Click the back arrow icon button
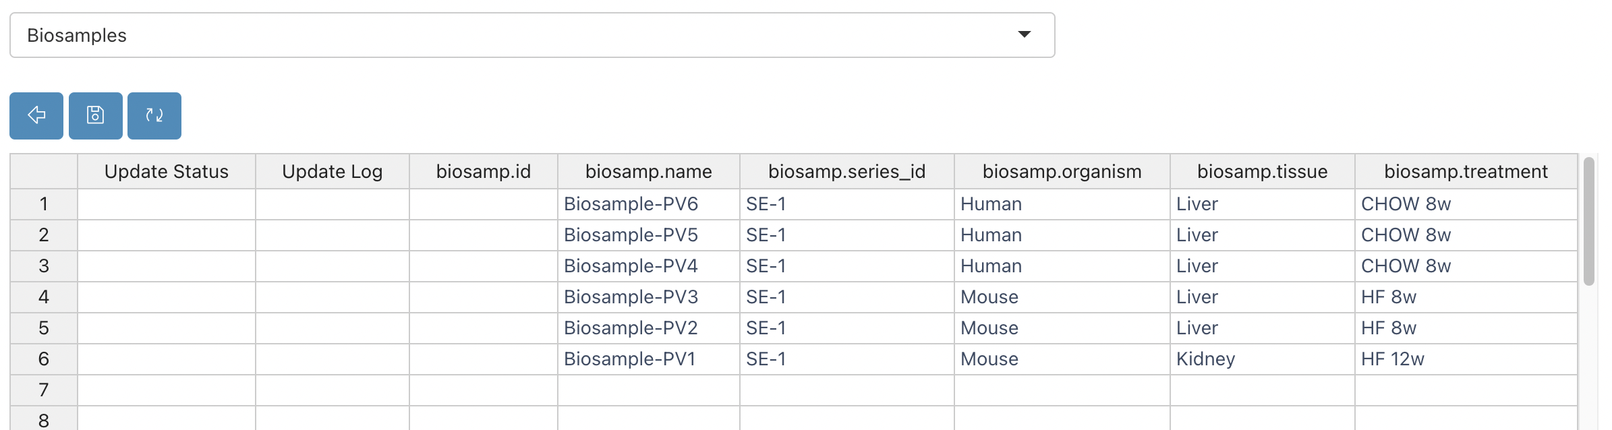Image resolution: width=1612 pixels, height=430 pixels. (x=36, y=116)
